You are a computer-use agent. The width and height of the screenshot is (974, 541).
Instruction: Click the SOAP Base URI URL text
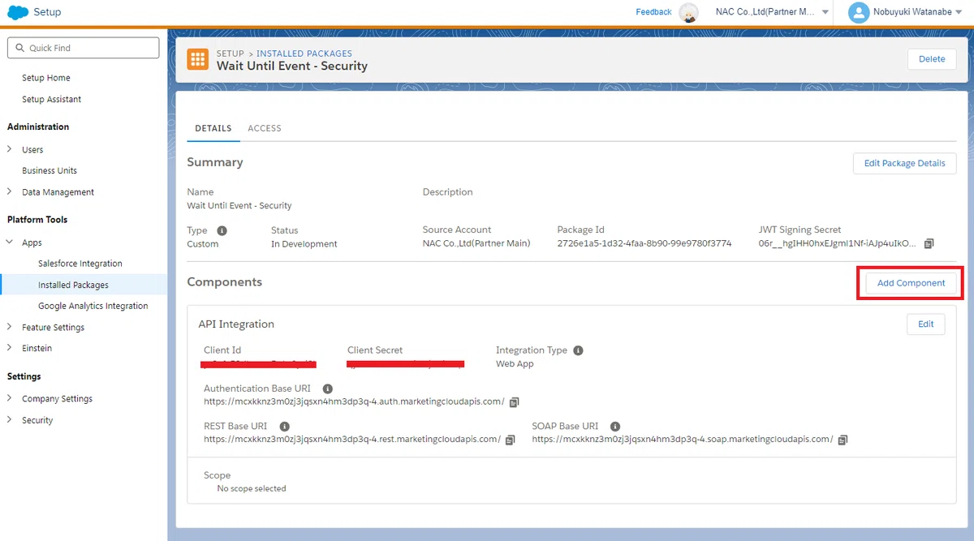point(683,440)
